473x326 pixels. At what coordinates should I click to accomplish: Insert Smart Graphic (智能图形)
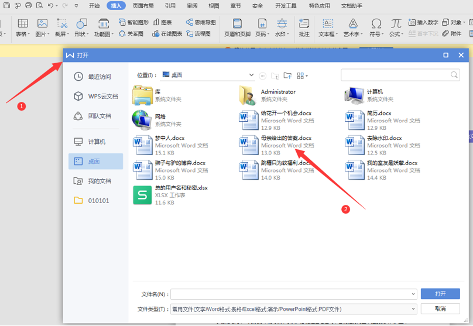(x=133, y=22)
